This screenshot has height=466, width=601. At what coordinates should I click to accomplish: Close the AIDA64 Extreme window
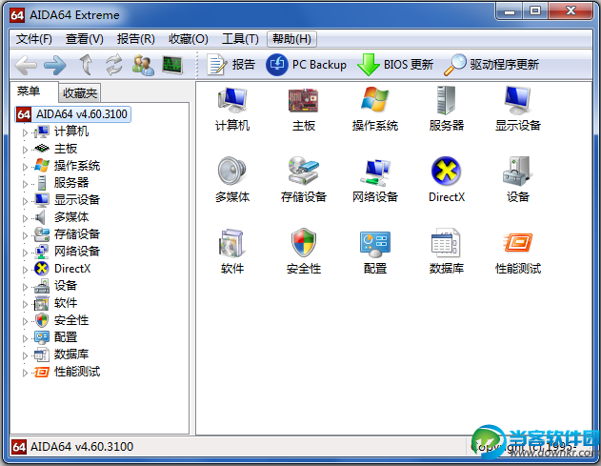click(571, 10)
